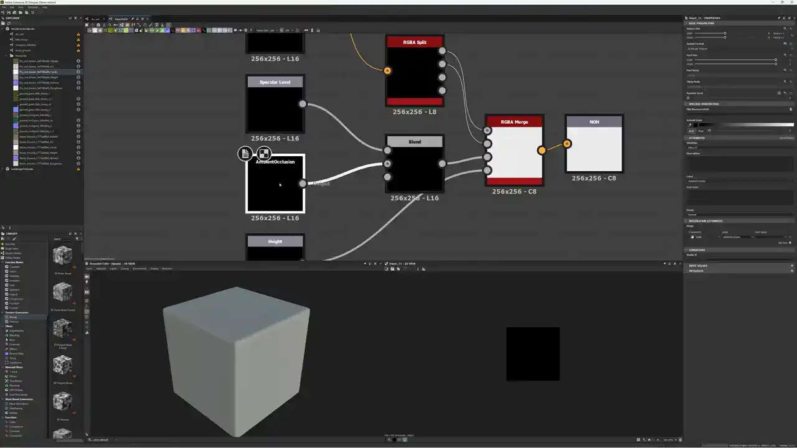Click the Label input field in Attributes
Screen dimensions: 797x448
coord(739,181)
